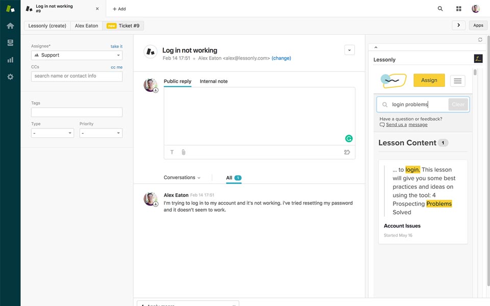Click the attach file paperclip icon
The width and height of the screenshot is (490, 306).
click(x=183, y=152)
